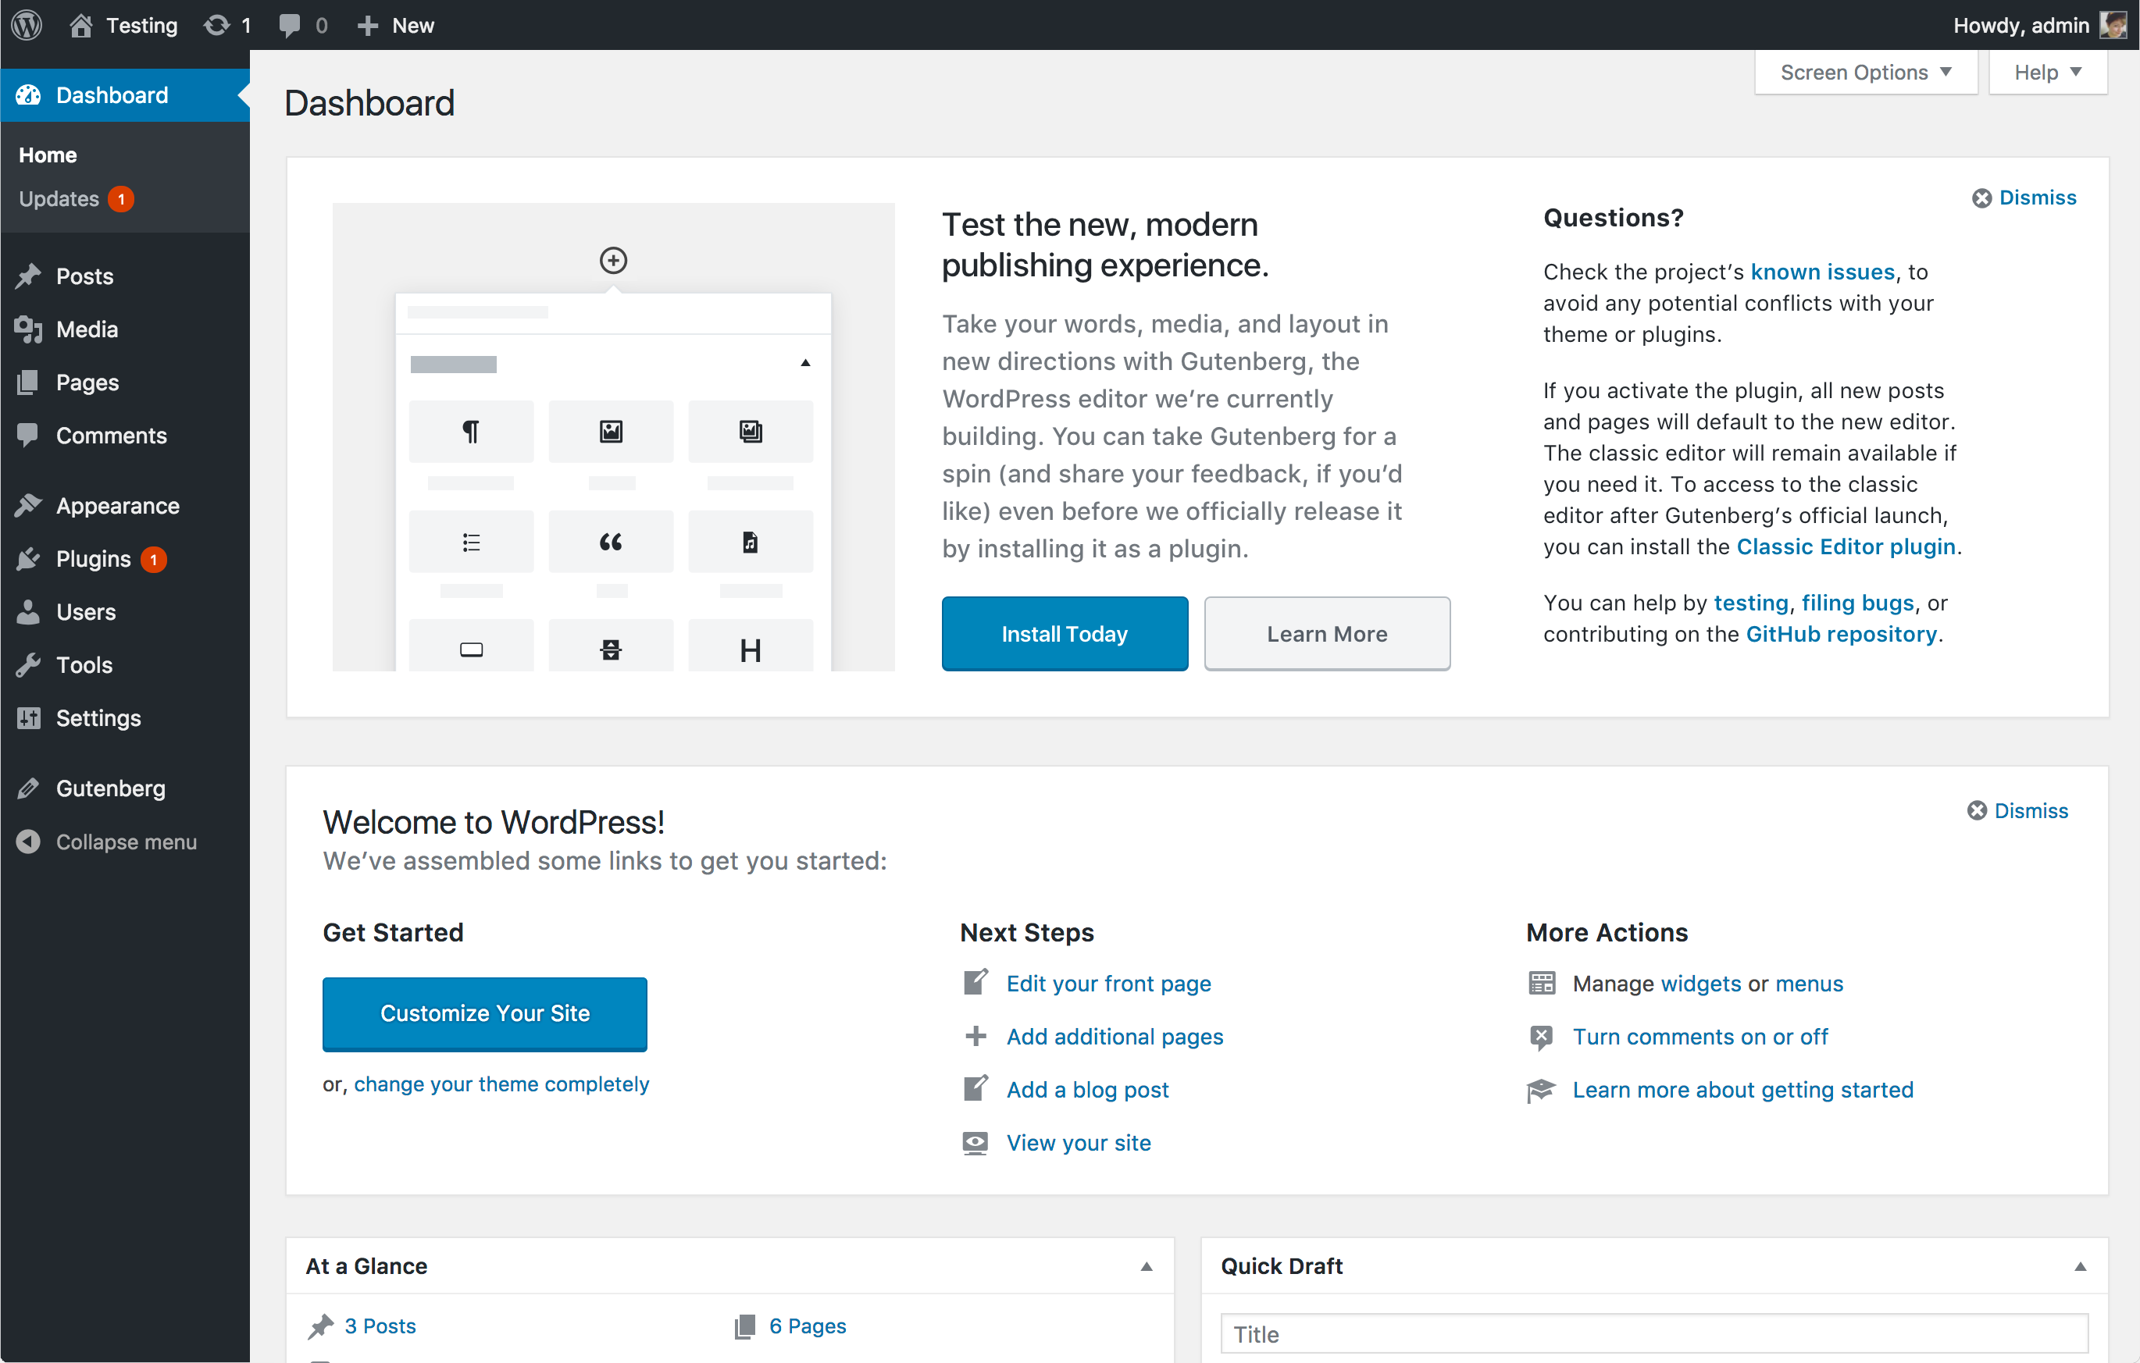Screen dimensions: 2140x1363
Task: Click the edit icon beside front page
Action: tap(975, 982)
